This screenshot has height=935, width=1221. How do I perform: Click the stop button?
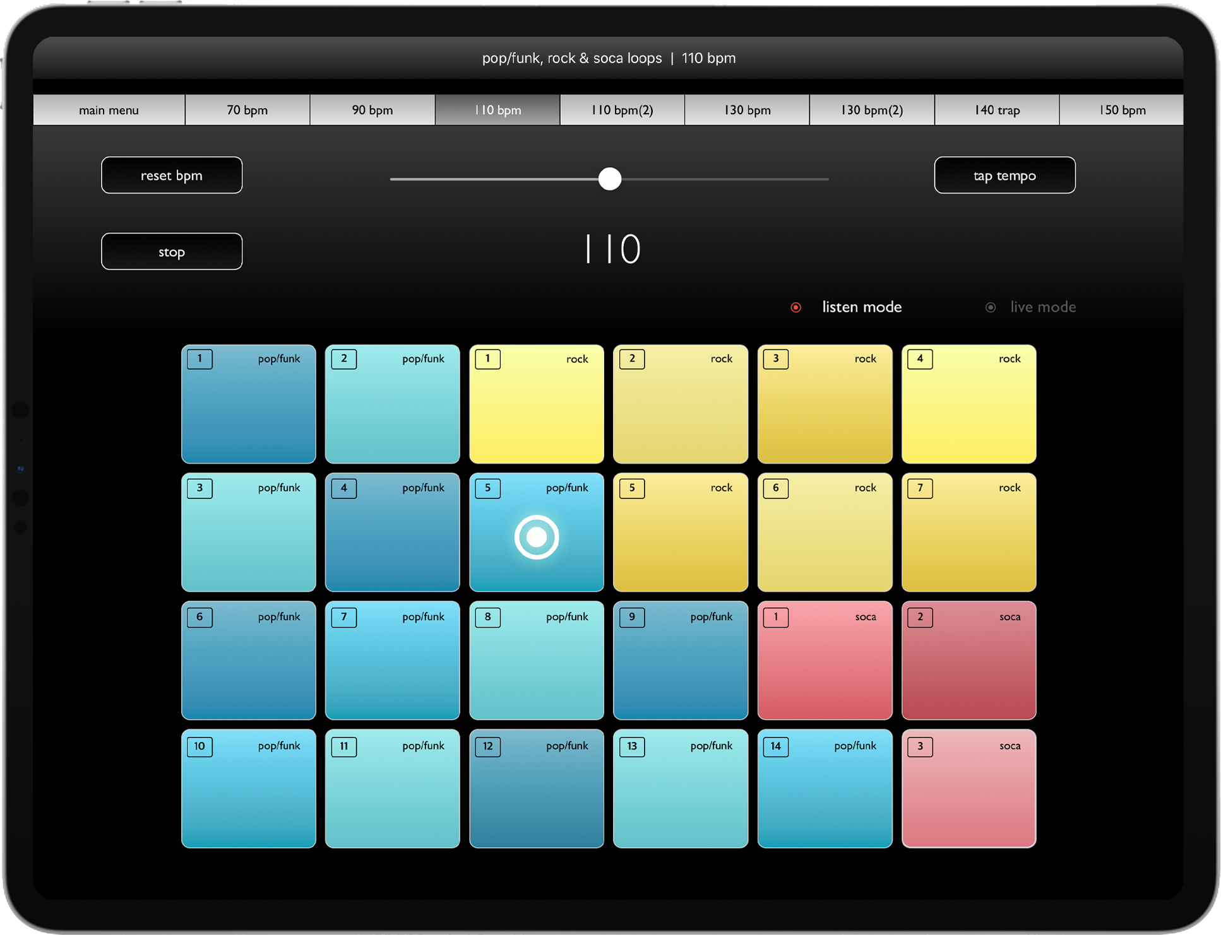click(x=171, y=251)
